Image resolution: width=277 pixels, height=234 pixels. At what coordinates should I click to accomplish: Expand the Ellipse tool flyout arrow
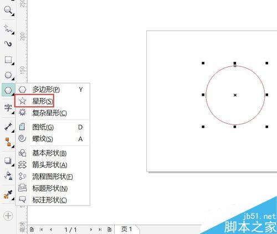13,79
